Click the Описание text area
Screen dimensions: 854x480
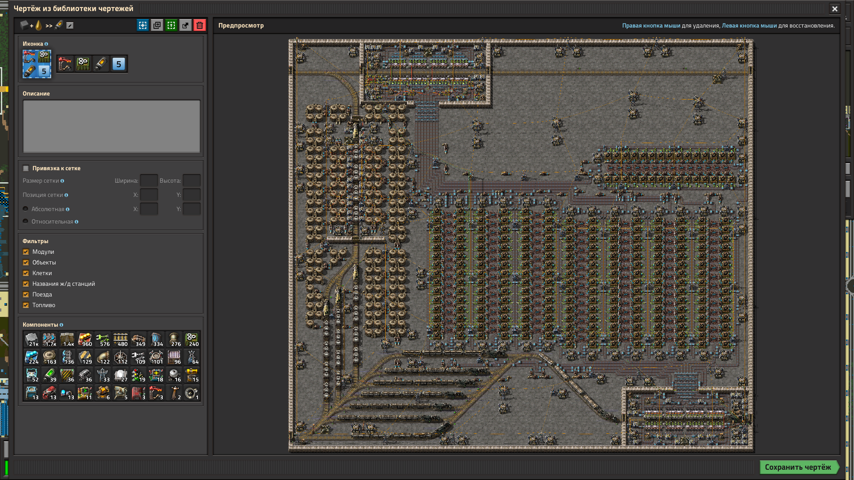coord(112,126)
